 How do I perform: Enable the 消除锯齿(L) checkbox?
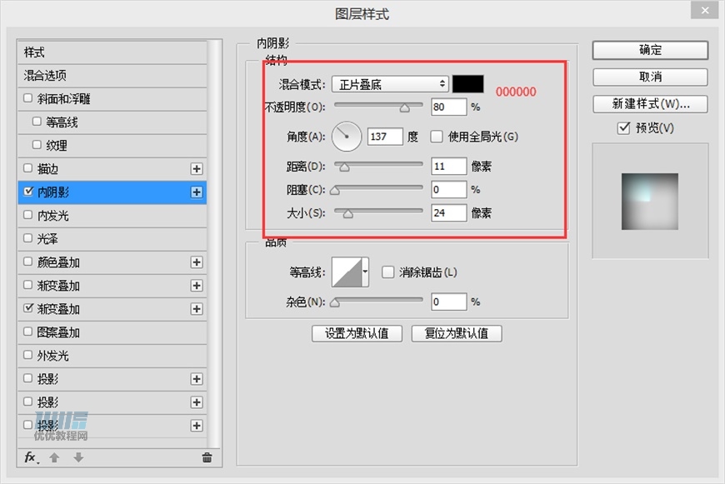pyautogui.click(x=388, y=272)
